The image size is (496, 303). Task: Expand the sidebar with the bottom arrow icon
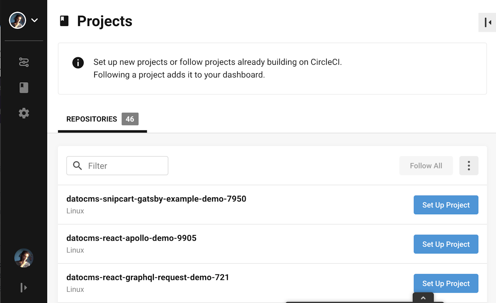coord(24,287)
